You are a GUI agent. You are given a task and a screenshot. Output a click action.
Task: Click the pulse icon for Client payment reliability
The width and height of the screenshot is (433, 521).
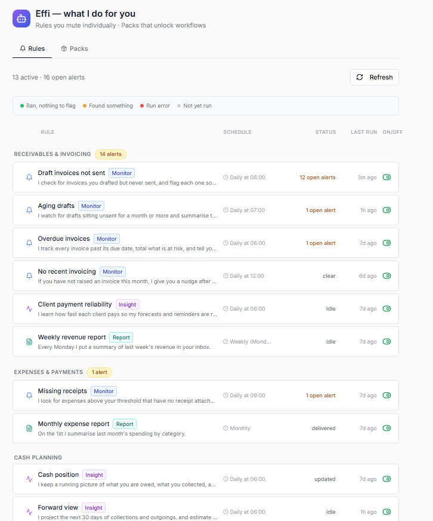tap(29, 309)
